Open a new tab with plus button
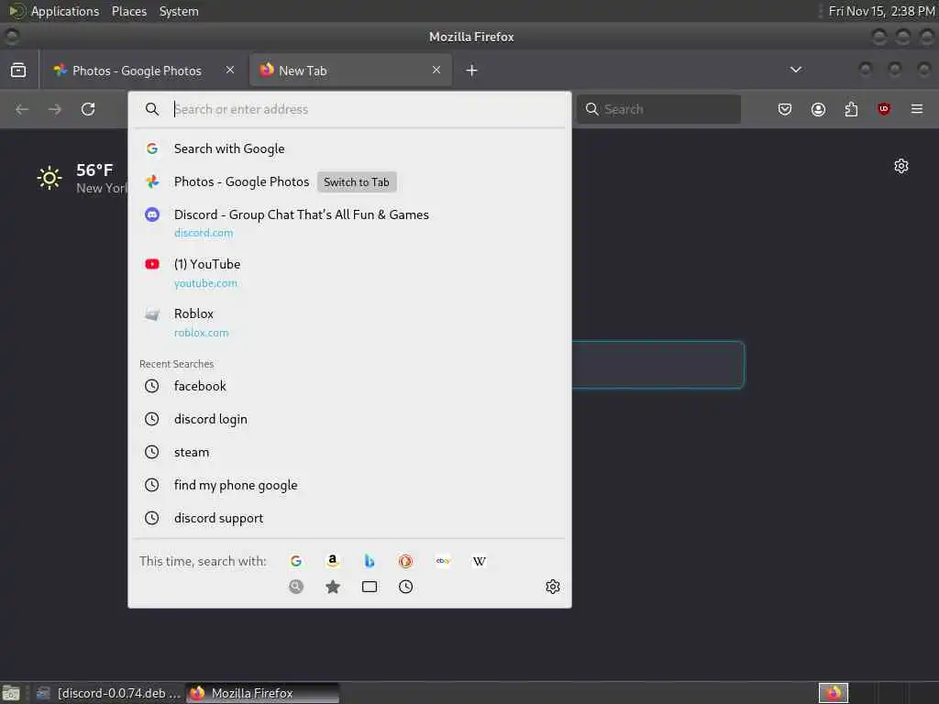The width and height of the screenshot is (939, 704). click(472, 71)
